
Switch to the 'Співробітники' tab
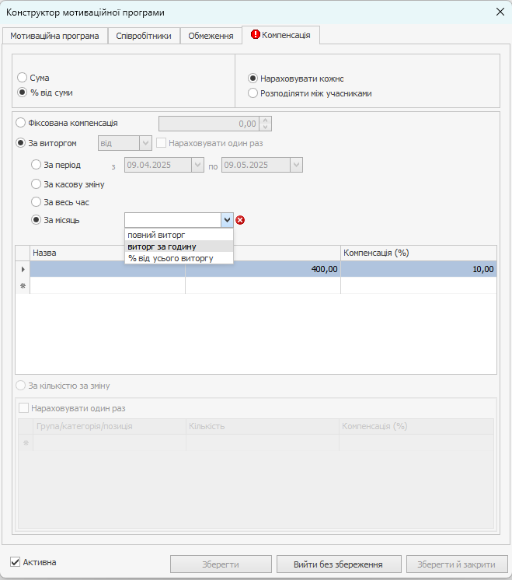[144, 36]
